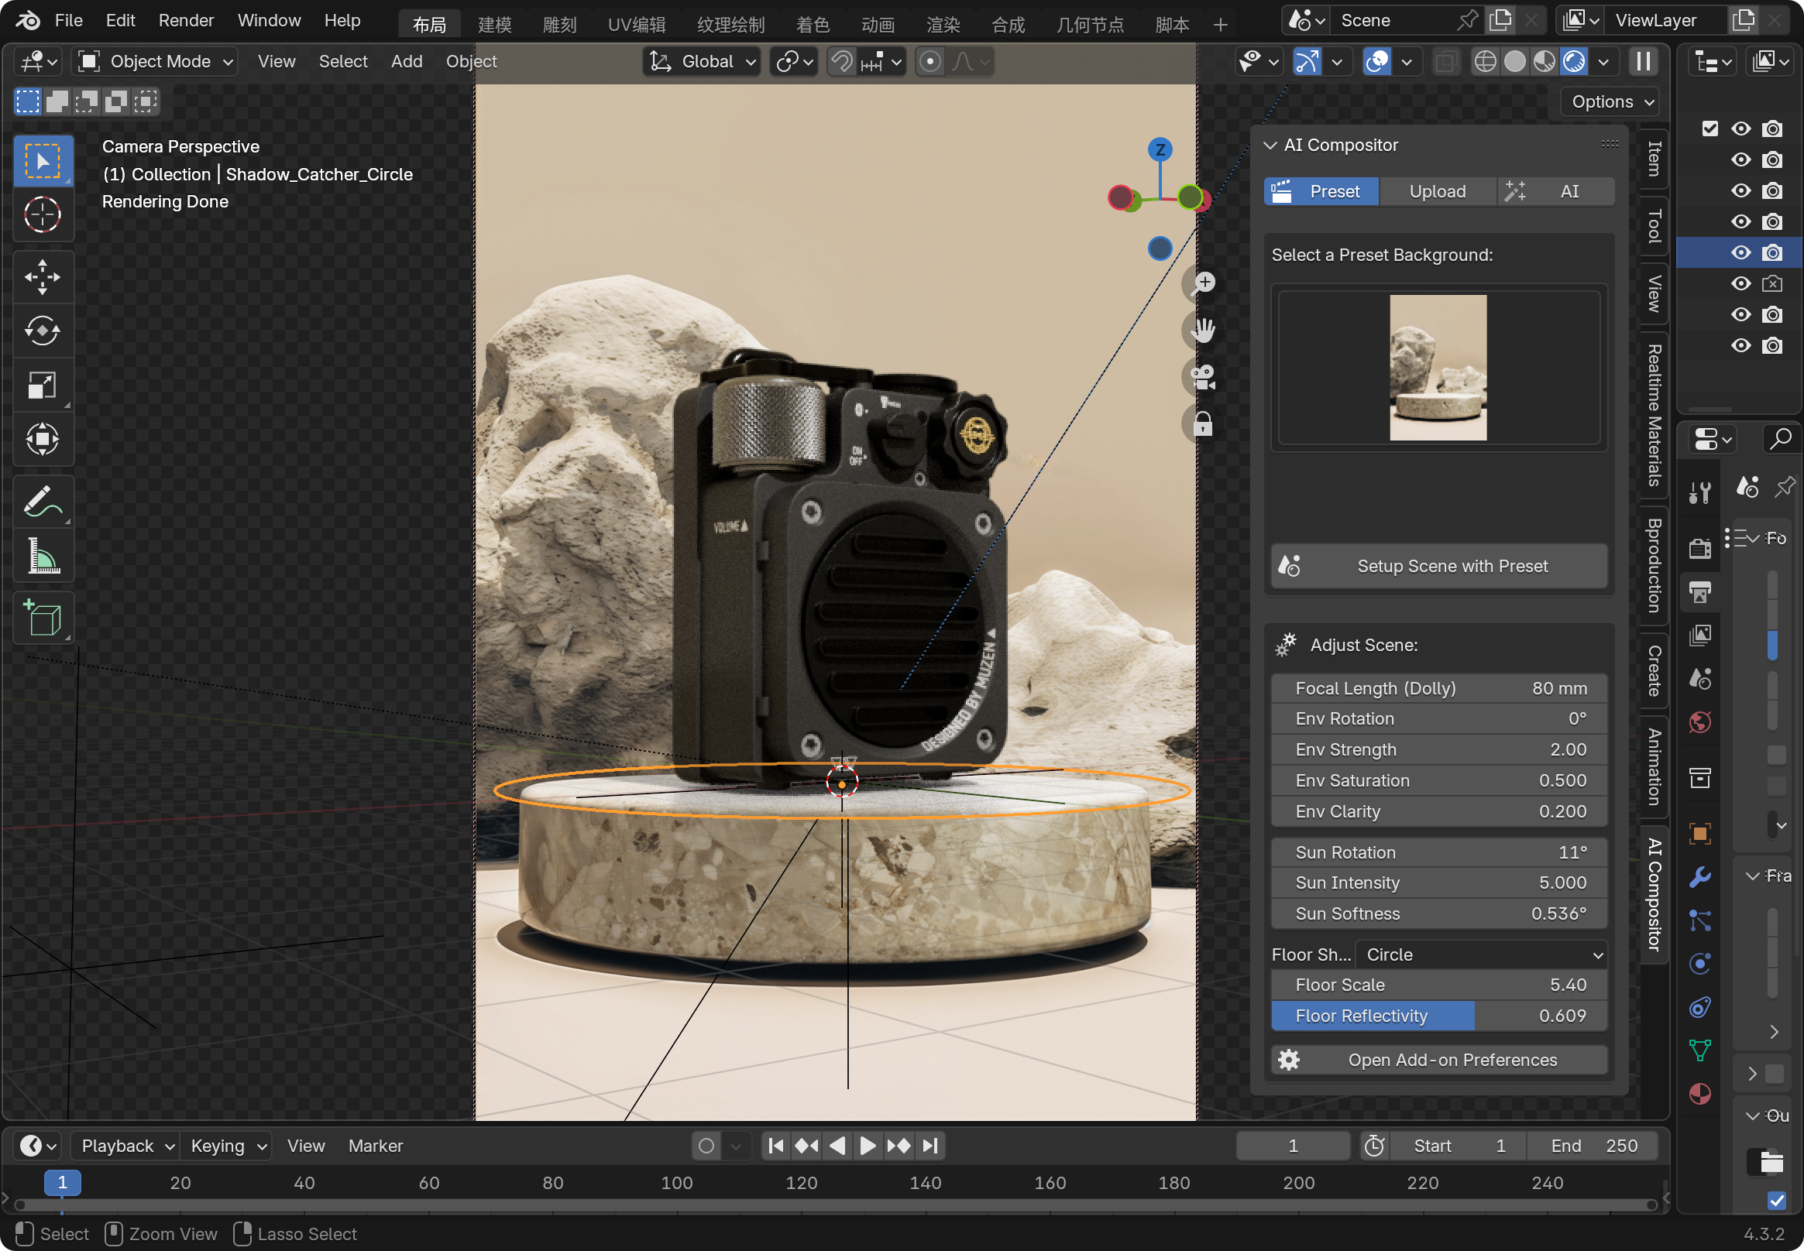The image size is (1804, 1251).
Task: Toggle viewport gizmos display
Action: pos(1307,61)
